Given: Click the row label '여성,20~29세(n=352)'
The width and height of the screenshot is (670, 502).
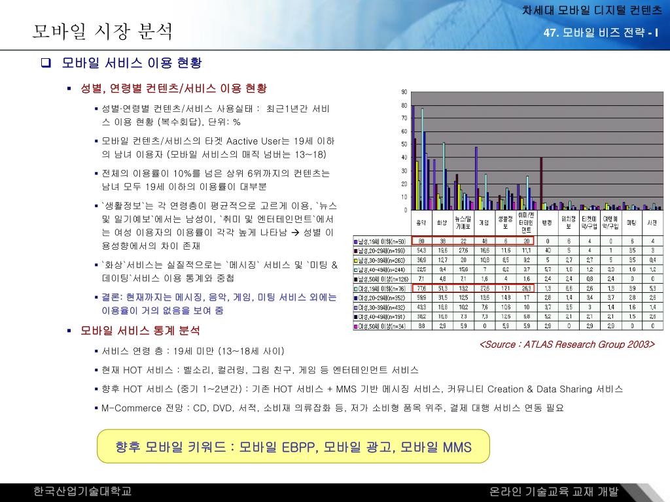Looking at the screenshot, I should coord(382,297).
